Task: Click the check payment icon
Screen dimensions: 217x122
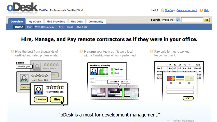Action: pos(189,78)
